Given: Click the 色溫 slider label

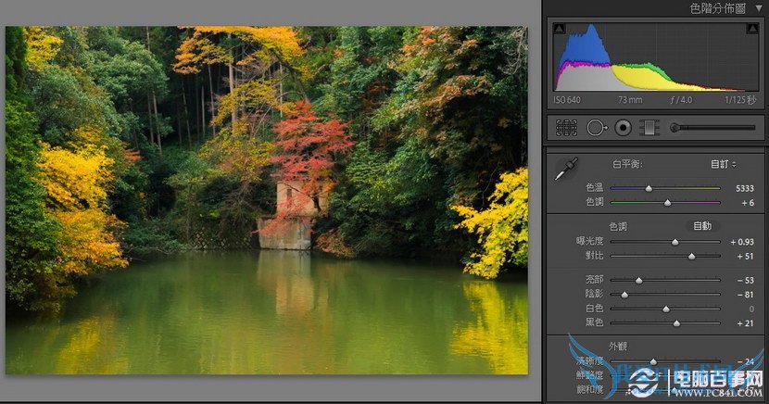Looking at the screenshot, I should click(595, 187).
